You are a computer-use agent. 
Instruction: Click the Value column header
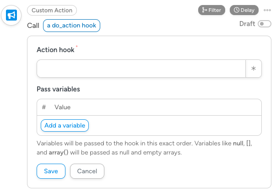[62, 107]
